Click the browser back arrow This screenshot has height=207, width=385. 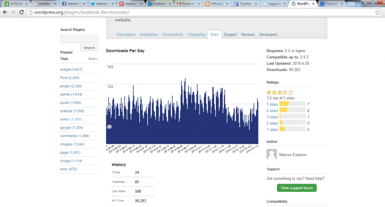click(x=5, y=12)
